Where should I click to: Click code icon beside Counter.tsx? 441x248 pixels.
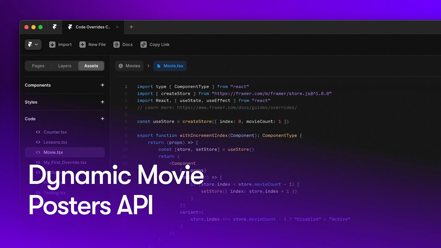point(38,132)
